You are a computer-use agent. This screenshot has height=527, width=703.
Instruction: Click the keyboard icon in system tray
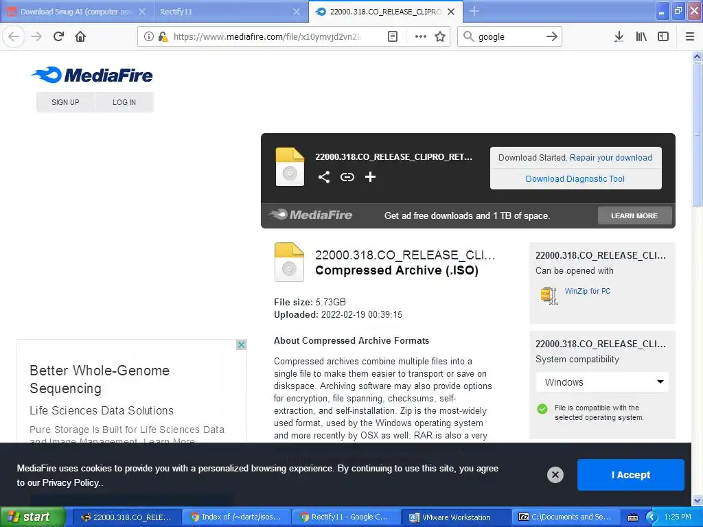tap(632, 517)
